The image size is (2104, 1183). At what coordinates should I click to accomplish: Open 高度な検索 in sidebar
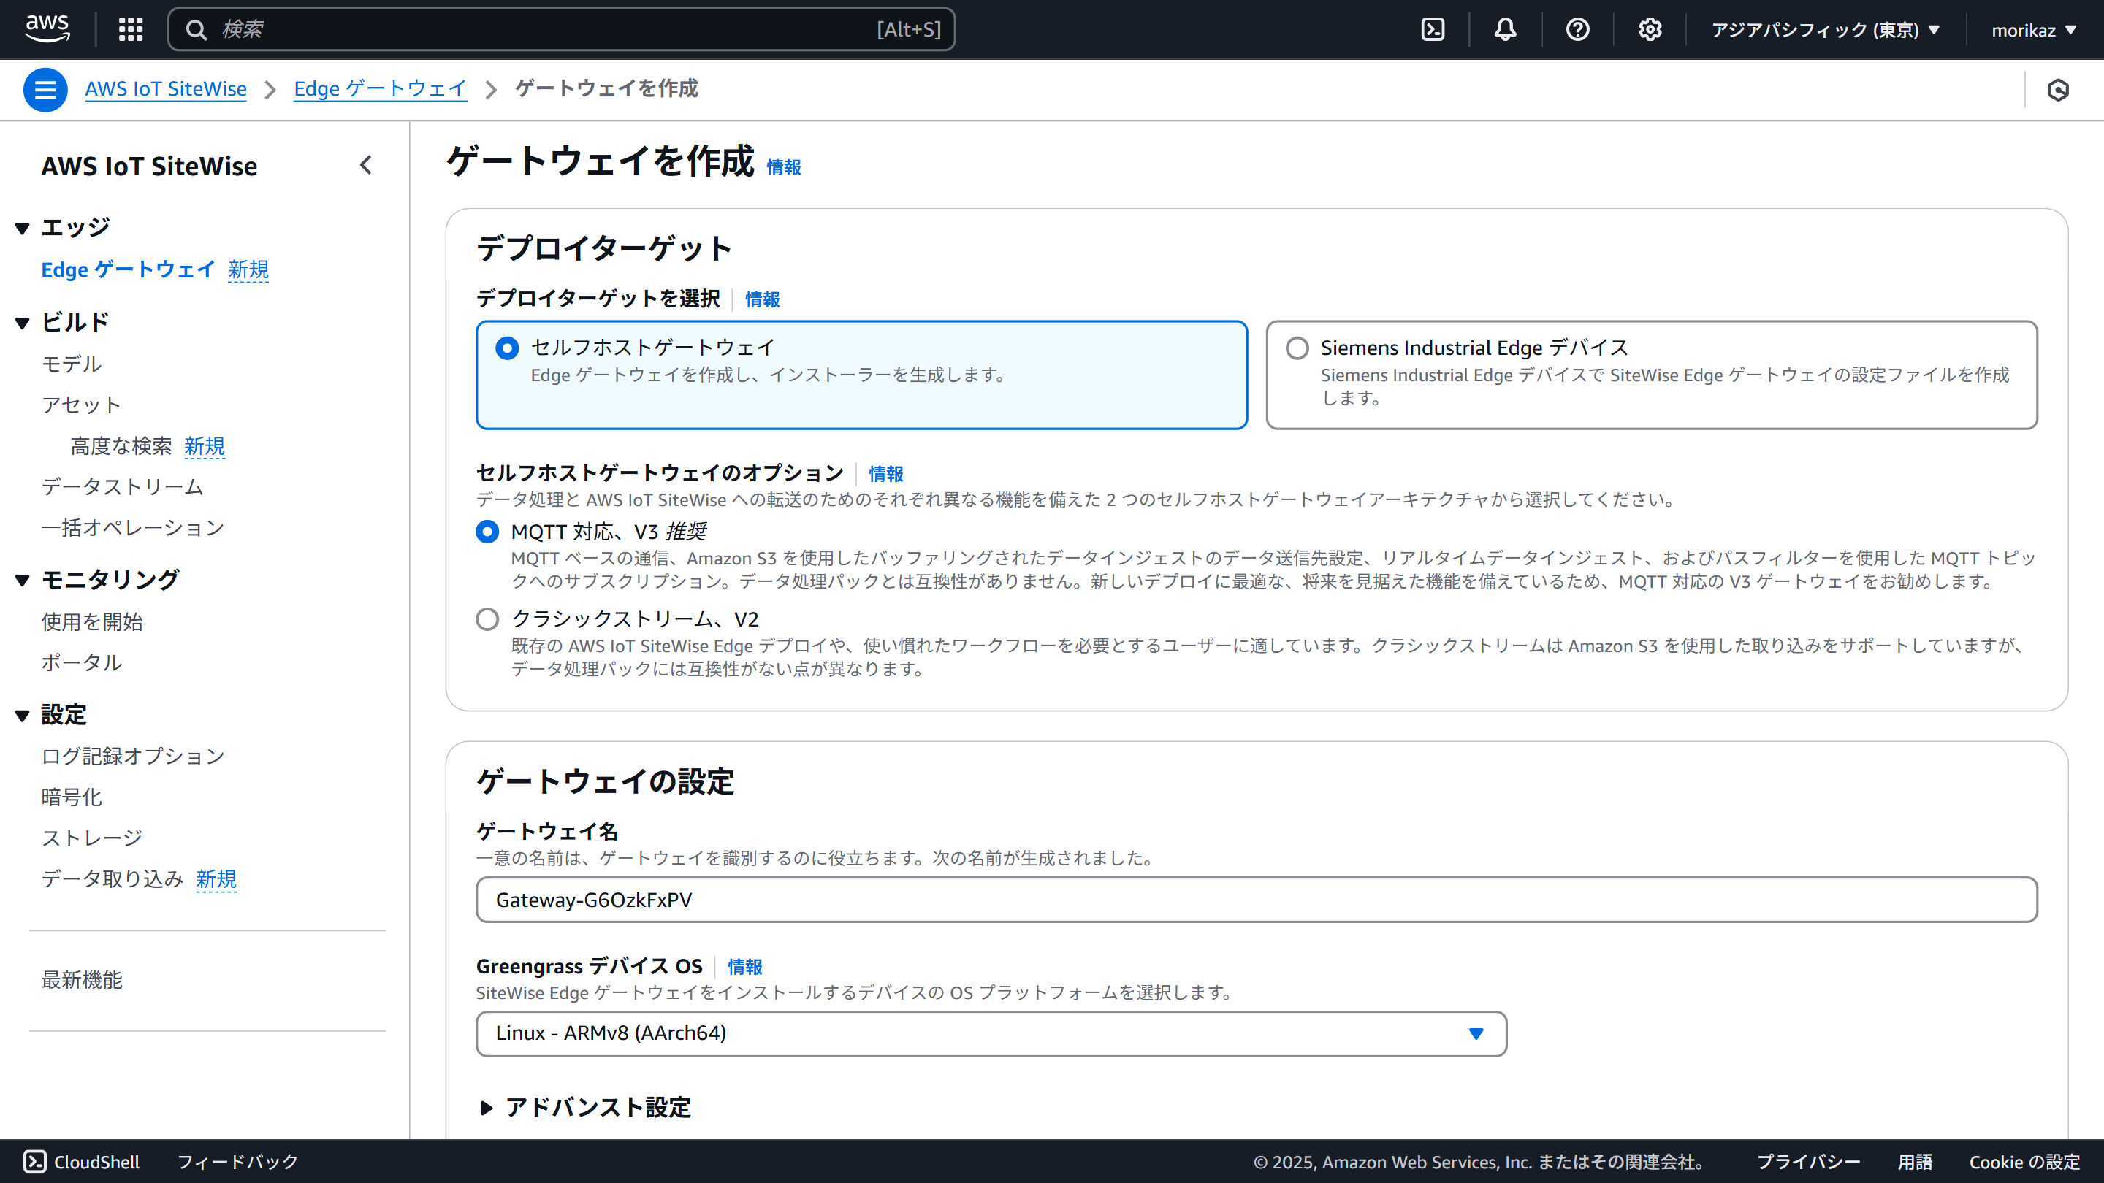pyautogui.click(x=122, y=445)
